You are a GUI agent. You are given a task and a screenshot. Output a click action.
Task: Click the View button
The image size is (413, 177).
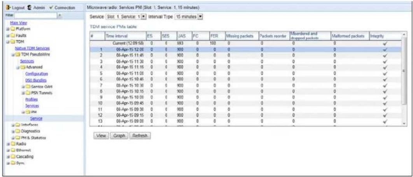(x=101, y=136)
